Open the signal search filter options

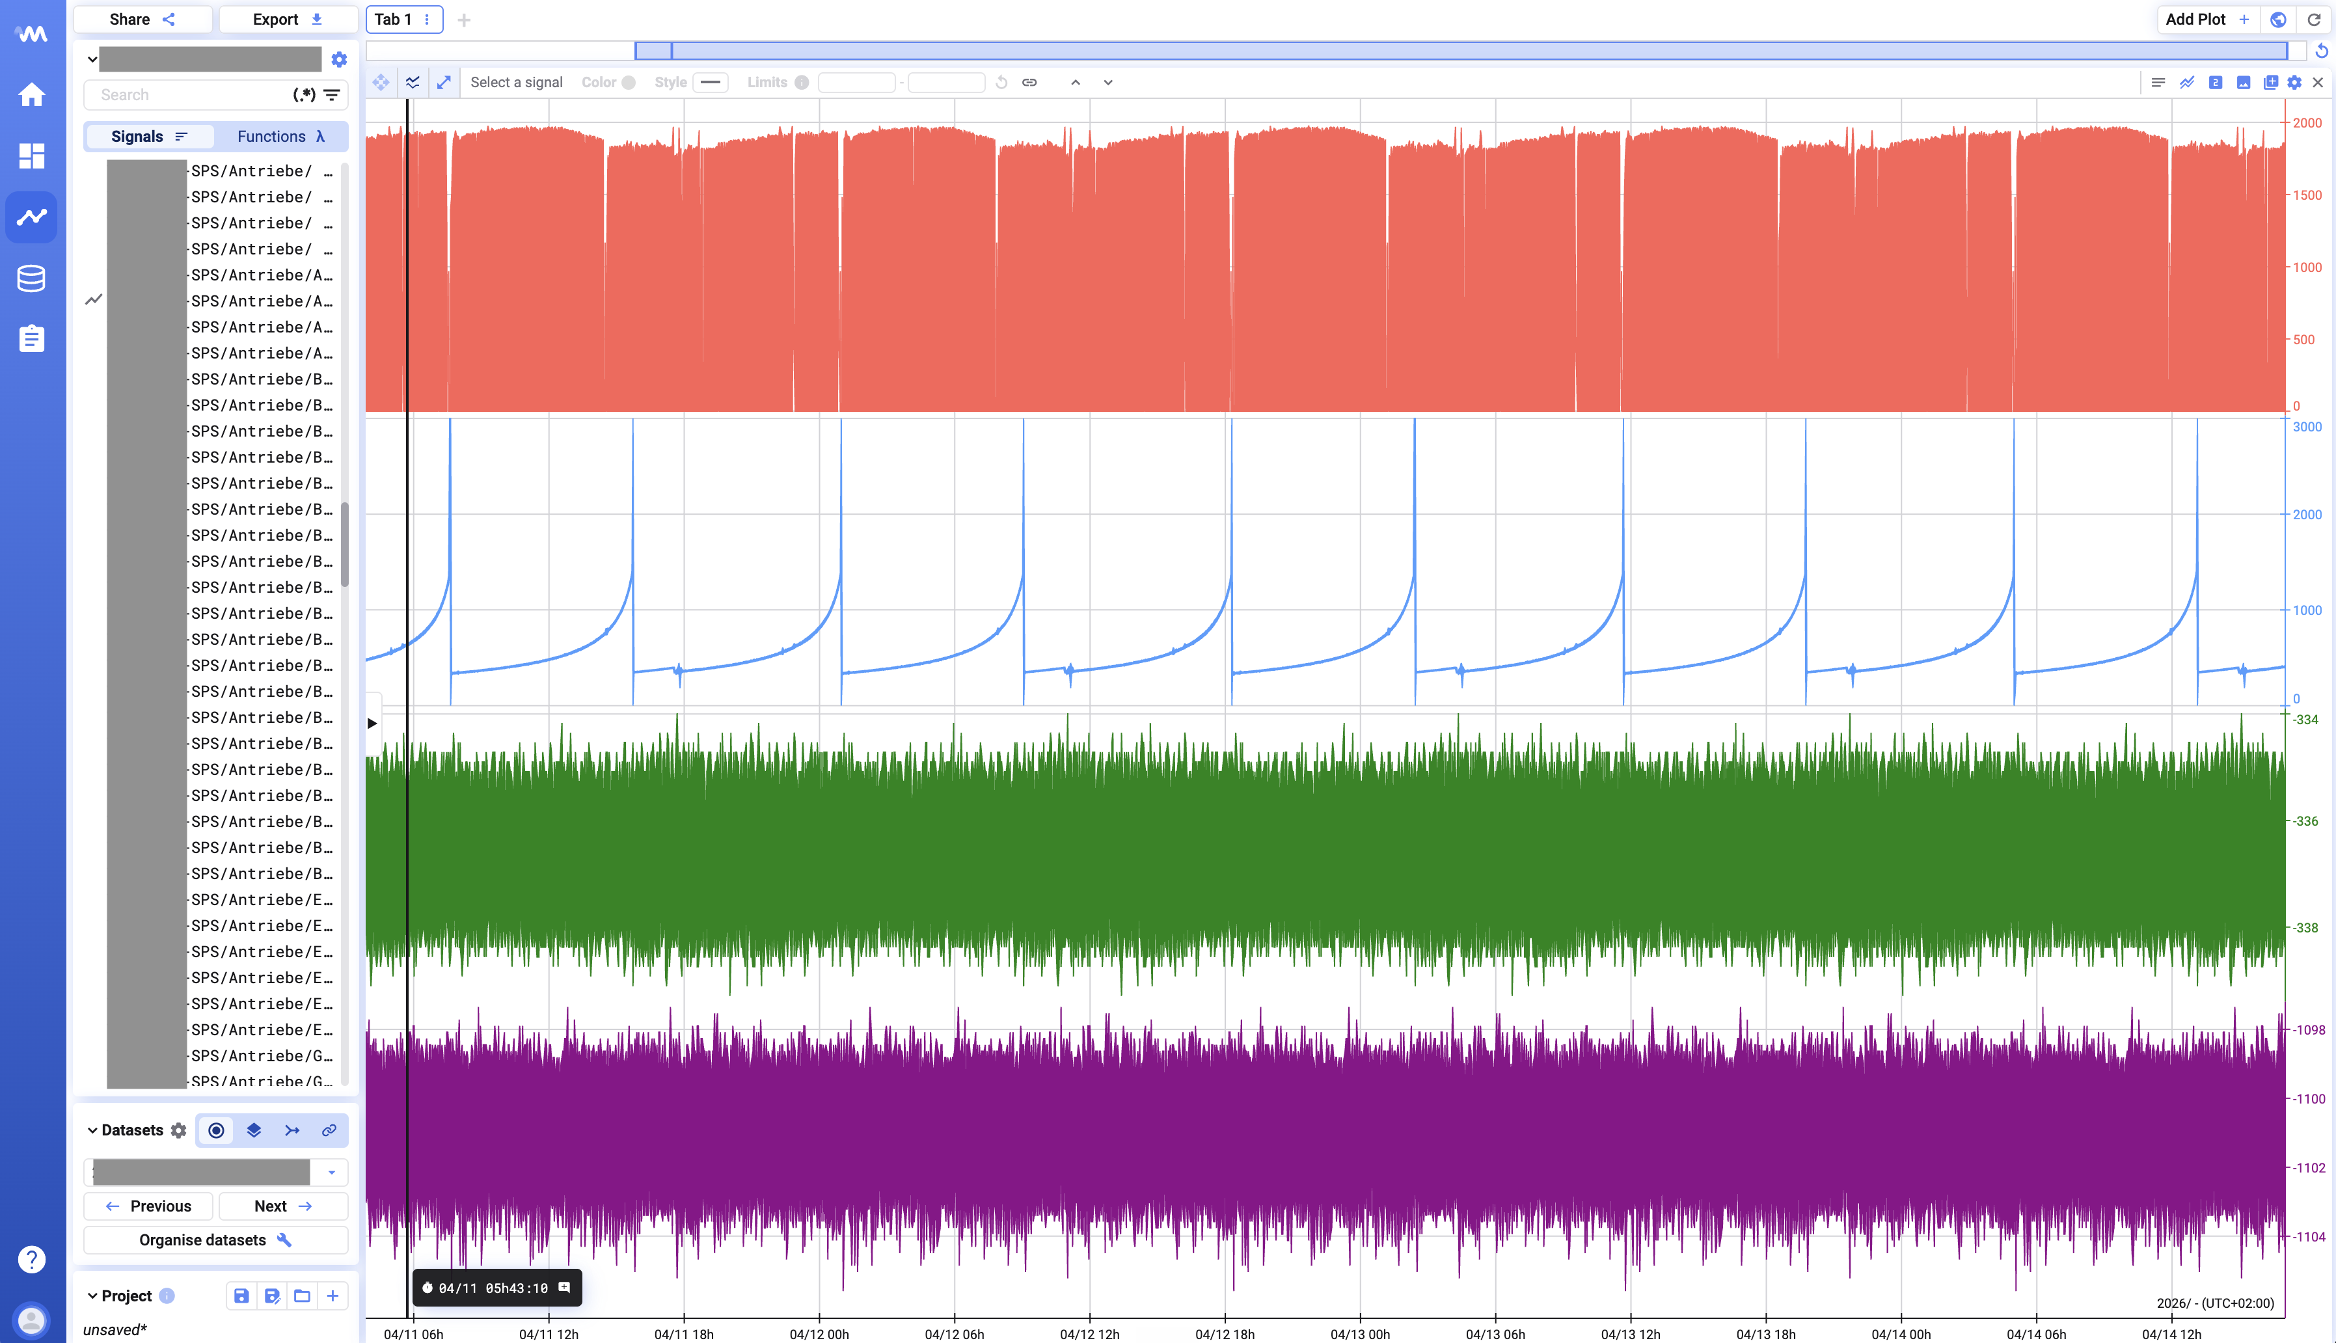pos(332,94)
